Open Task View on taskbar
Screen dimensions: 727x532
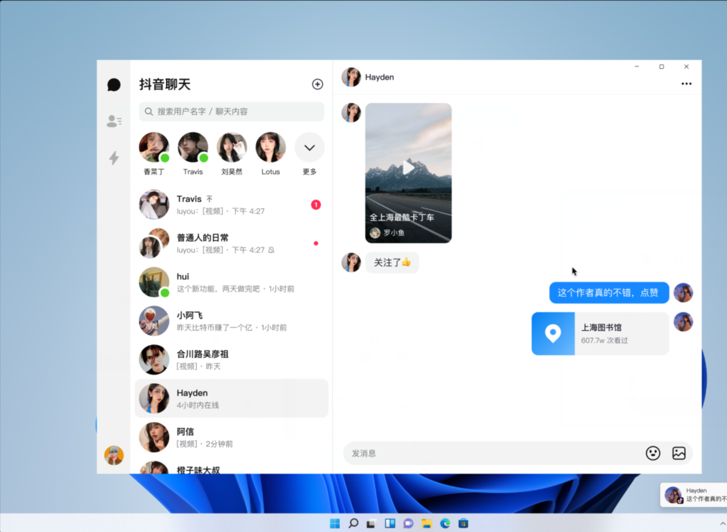[x=371, y=524]
